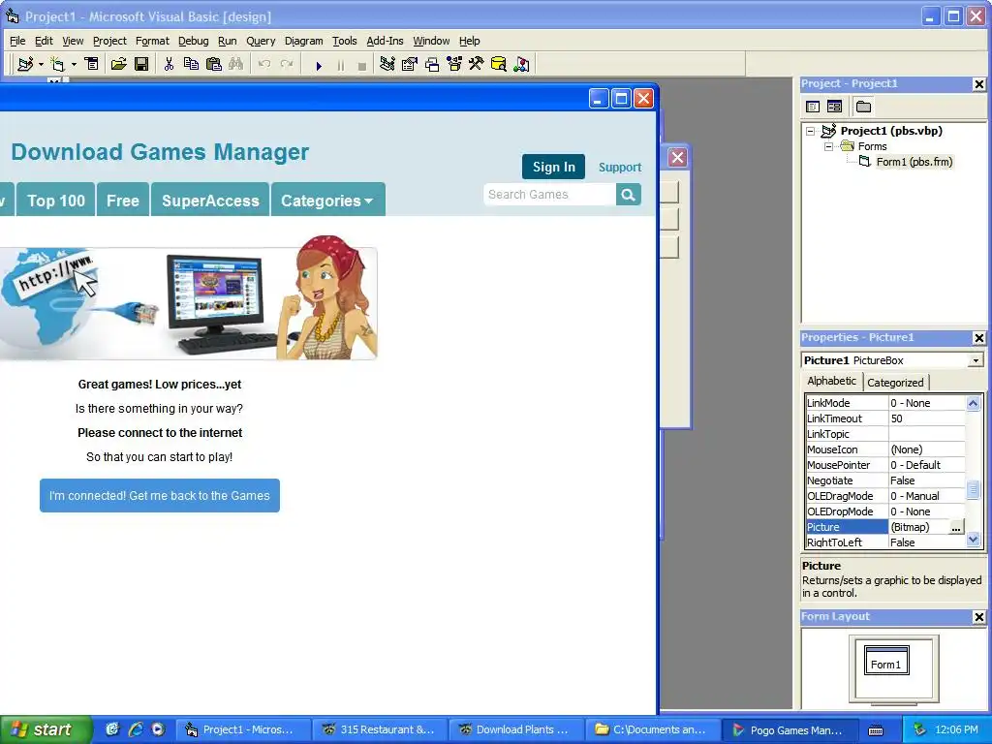
Task: Click the Search Games input field
Action: [x=550, y=194]
